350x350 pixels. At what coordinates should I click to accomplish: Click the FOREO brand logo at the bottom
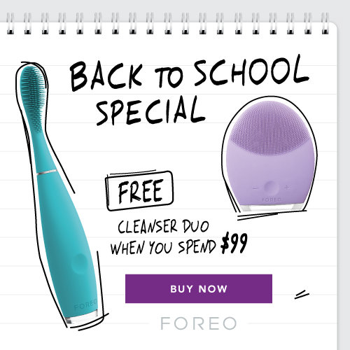[199, 323]
